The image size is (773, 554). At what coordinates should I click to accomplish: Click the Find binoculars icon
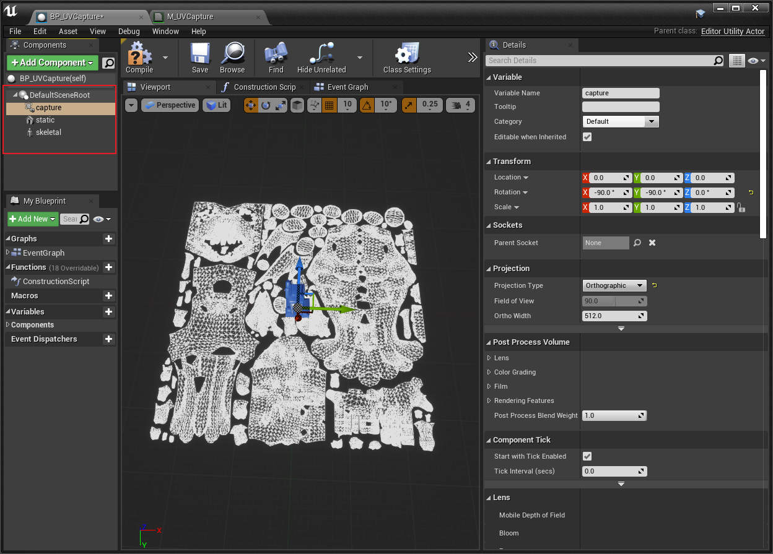[276, 54]
